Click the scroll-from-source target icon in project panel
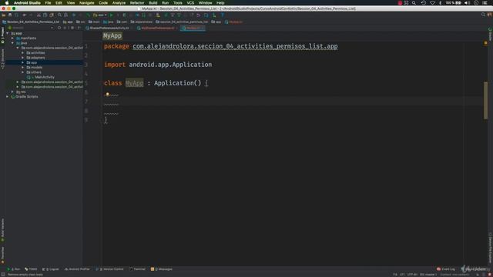The image size is (493, 277). point(59,28)
